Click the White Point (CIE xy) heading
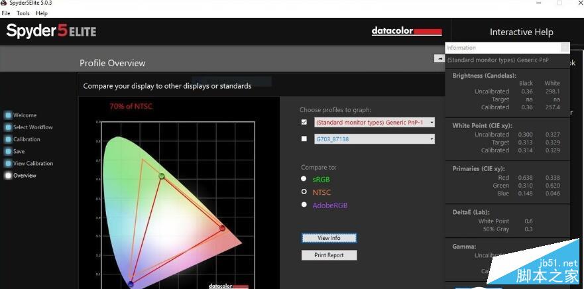584x289 pixels. (482, 125)
